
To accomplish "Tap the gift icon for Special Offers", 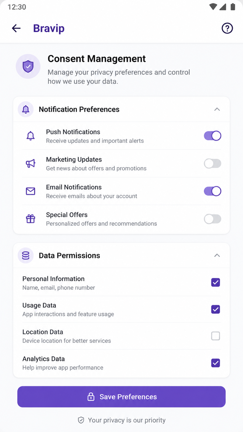I will (x=30, y=219).
